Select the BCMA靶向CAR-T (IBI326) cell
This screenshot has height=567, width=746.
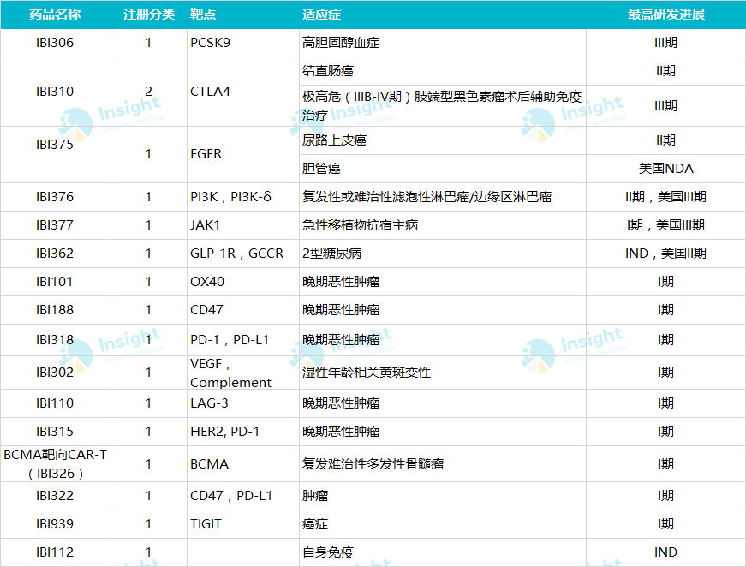click(x=55, y=464)
